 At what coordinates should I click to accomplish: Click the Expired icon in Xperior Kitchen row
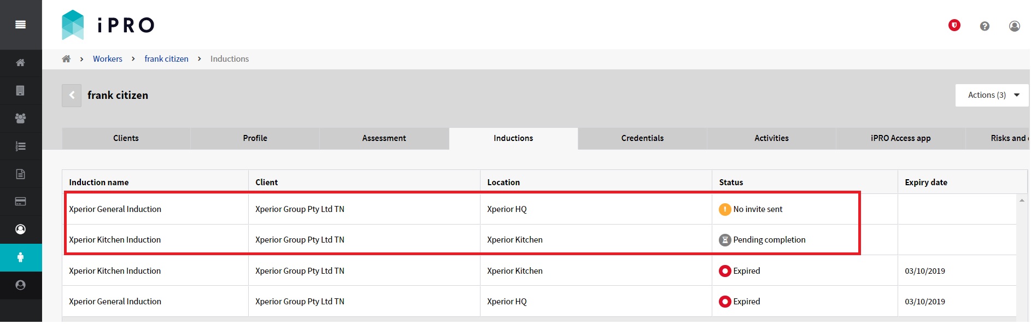click(725, 271)
